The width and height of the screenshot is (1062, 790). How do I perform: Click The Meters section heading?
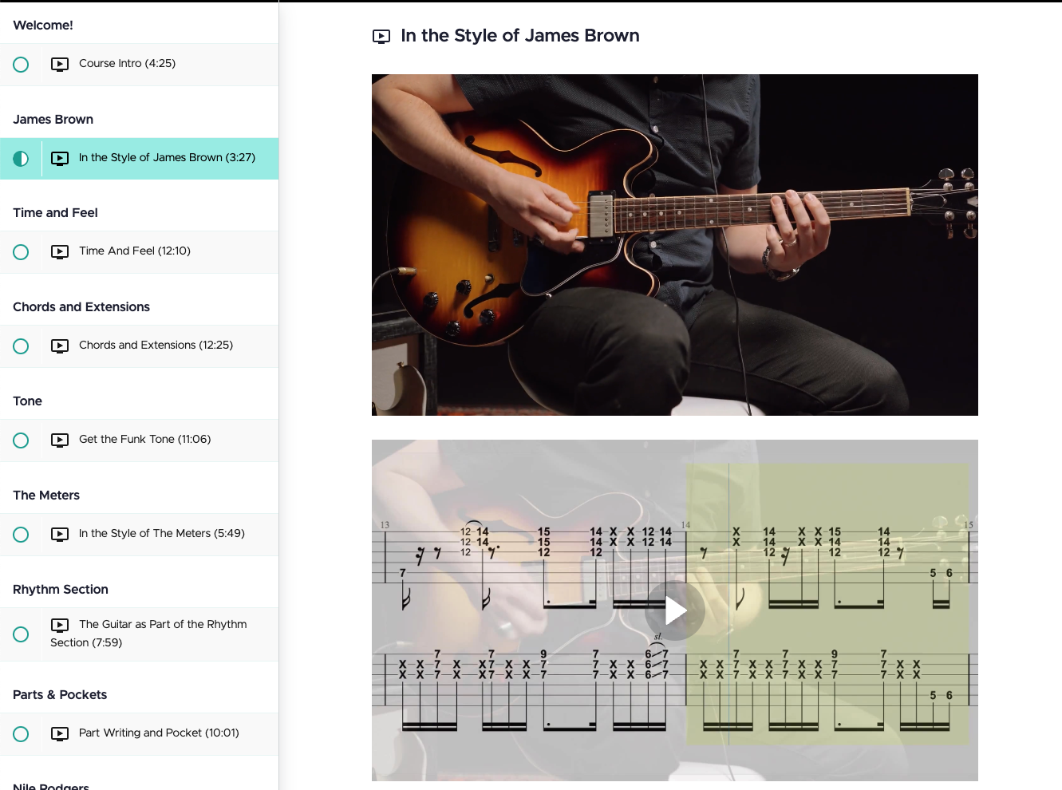tap(46, 496)
